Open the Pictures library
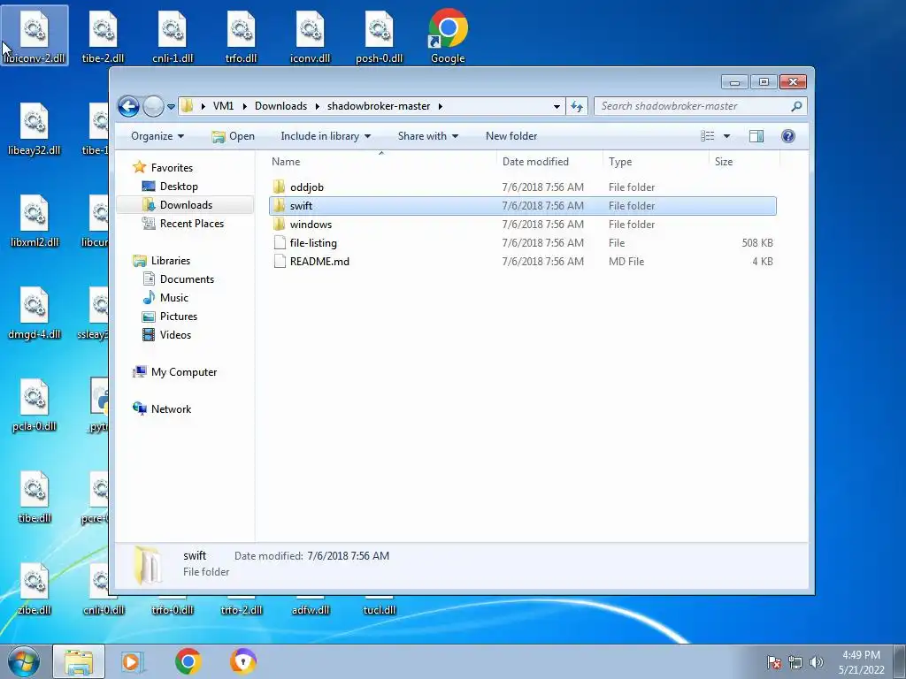The width and height of the screenshot is (906, 679). (179, 316)
